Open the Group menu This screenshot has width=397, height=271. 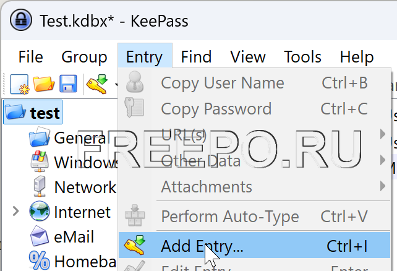[84, 57]
